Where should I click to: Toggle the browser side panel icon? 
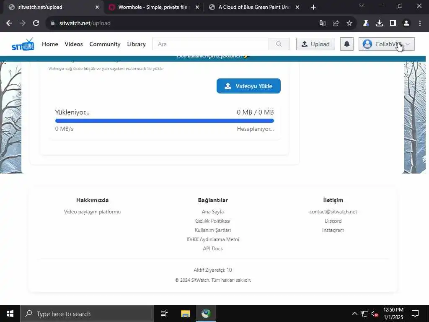click(x=393, y=23)
